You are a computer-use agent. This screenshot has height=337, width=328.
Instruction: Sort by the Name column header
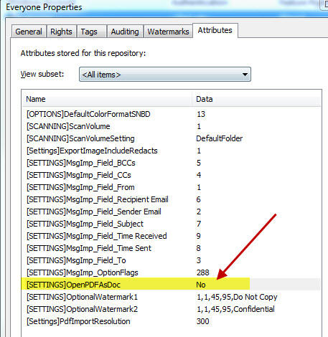pos(107,99)
